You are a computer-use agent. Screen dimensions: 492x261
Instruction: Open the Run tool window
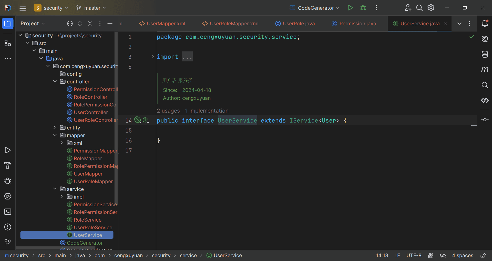(8, 150)
